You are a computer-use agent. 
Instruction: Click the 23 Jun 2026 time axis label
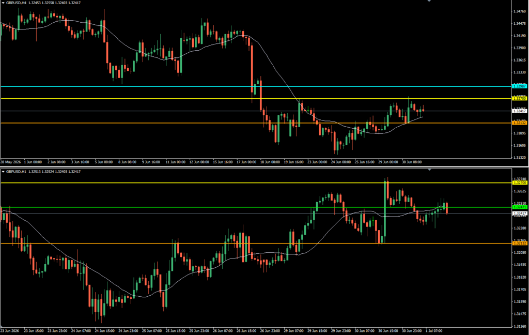(10, 331)
